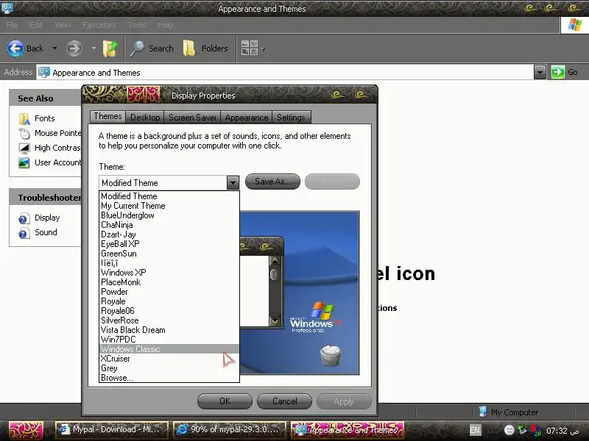Image resolution: width=589 pixels, height=441 pixels.
Task: Open the View menu
Action: [63, 25]
